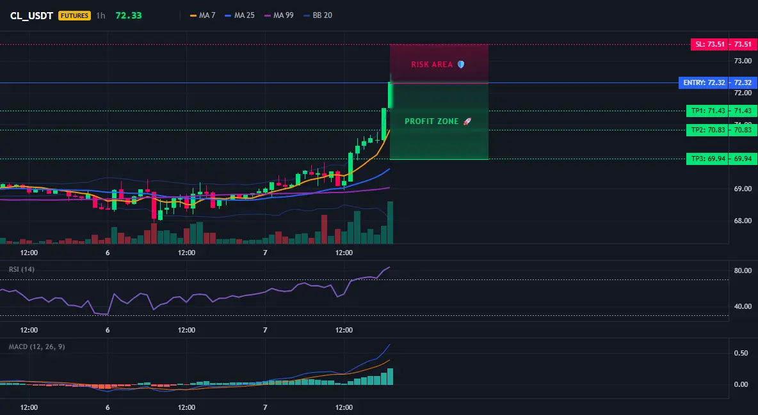The height and width of the screenshot is (415, 758).
Task: Click the shield icon beside RISK AREA
Action: 461,64
